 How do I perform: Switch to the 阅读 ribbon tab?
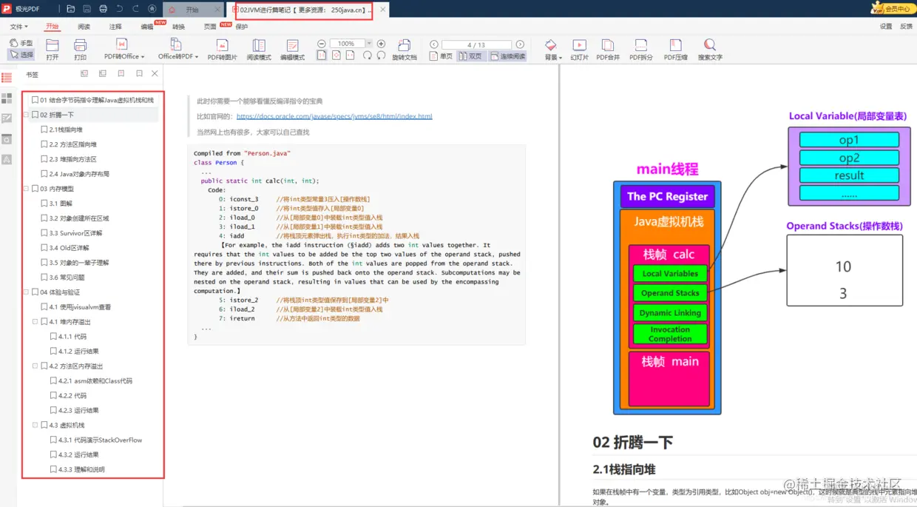point(84,27)
